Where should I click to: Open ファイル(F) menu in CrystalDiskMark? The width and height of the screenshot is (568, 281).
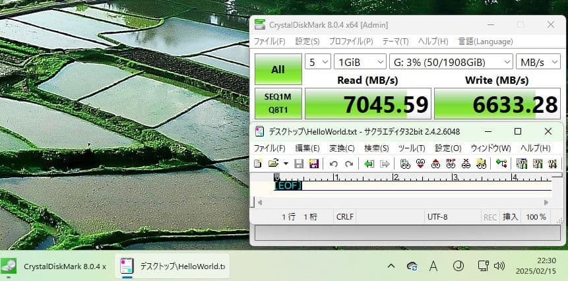[x=270, y=42]
